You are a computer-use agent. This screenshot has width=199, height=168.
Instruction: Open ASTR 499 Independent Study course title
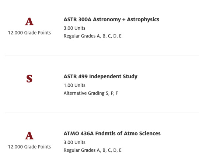[101, 76]
